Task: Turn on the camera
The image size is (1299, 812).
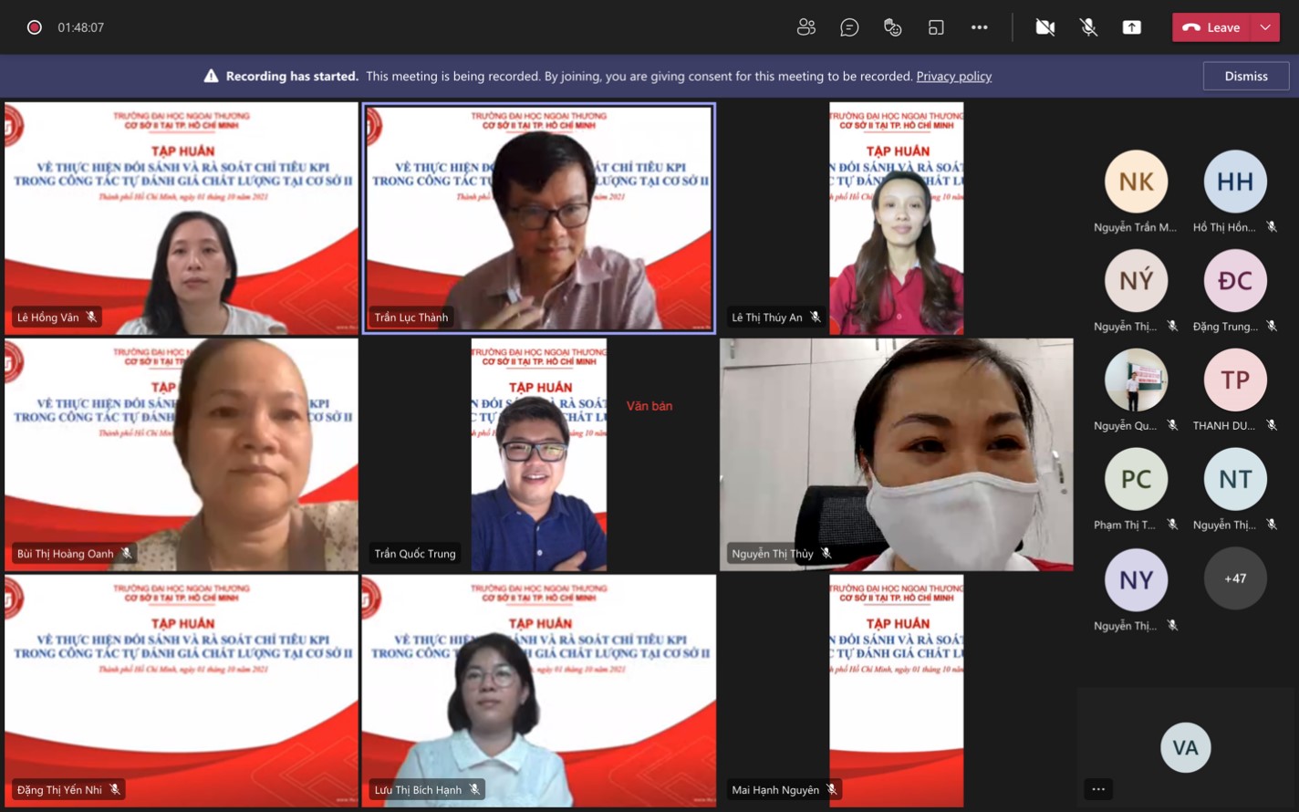Action: click(x=1045, y=27)
